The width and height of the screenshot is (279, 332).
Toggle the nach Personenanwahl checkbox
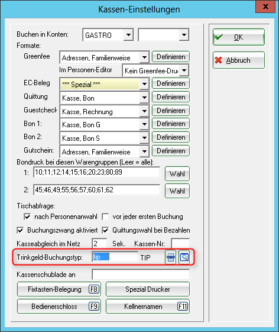pyautogui.click(x=27, y=217)
